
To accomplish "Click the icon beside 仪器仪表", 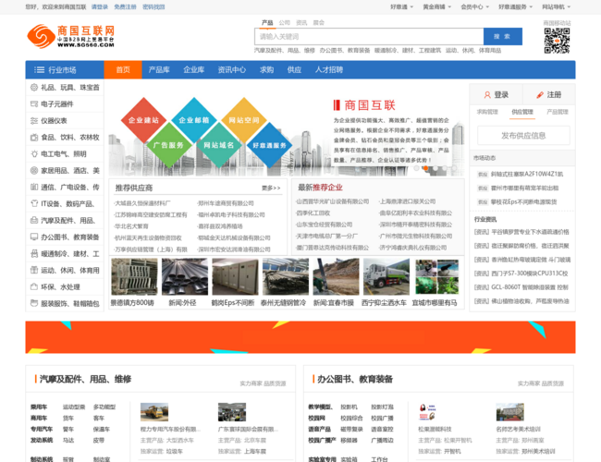I will tap(34, 121).
